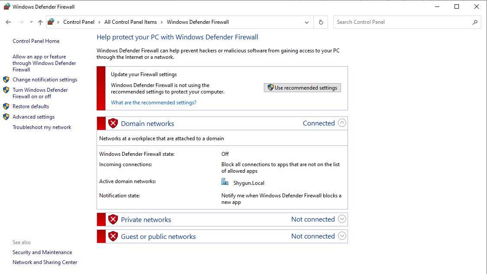Expand the Guest or public networks section
The image size is (487, 274).
click(342, 236)
